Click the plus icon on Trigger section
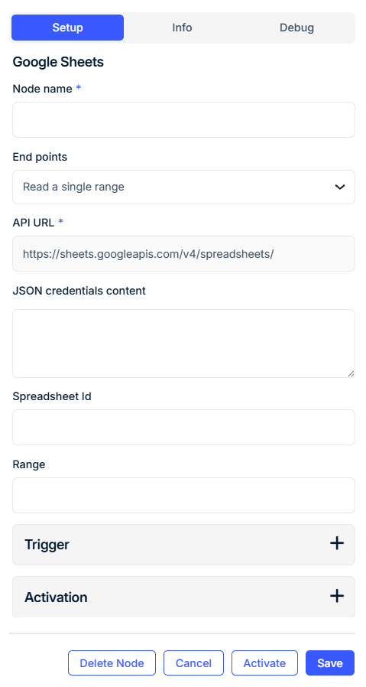This screenshot has width=366, height=687. (x=336, y=543)
